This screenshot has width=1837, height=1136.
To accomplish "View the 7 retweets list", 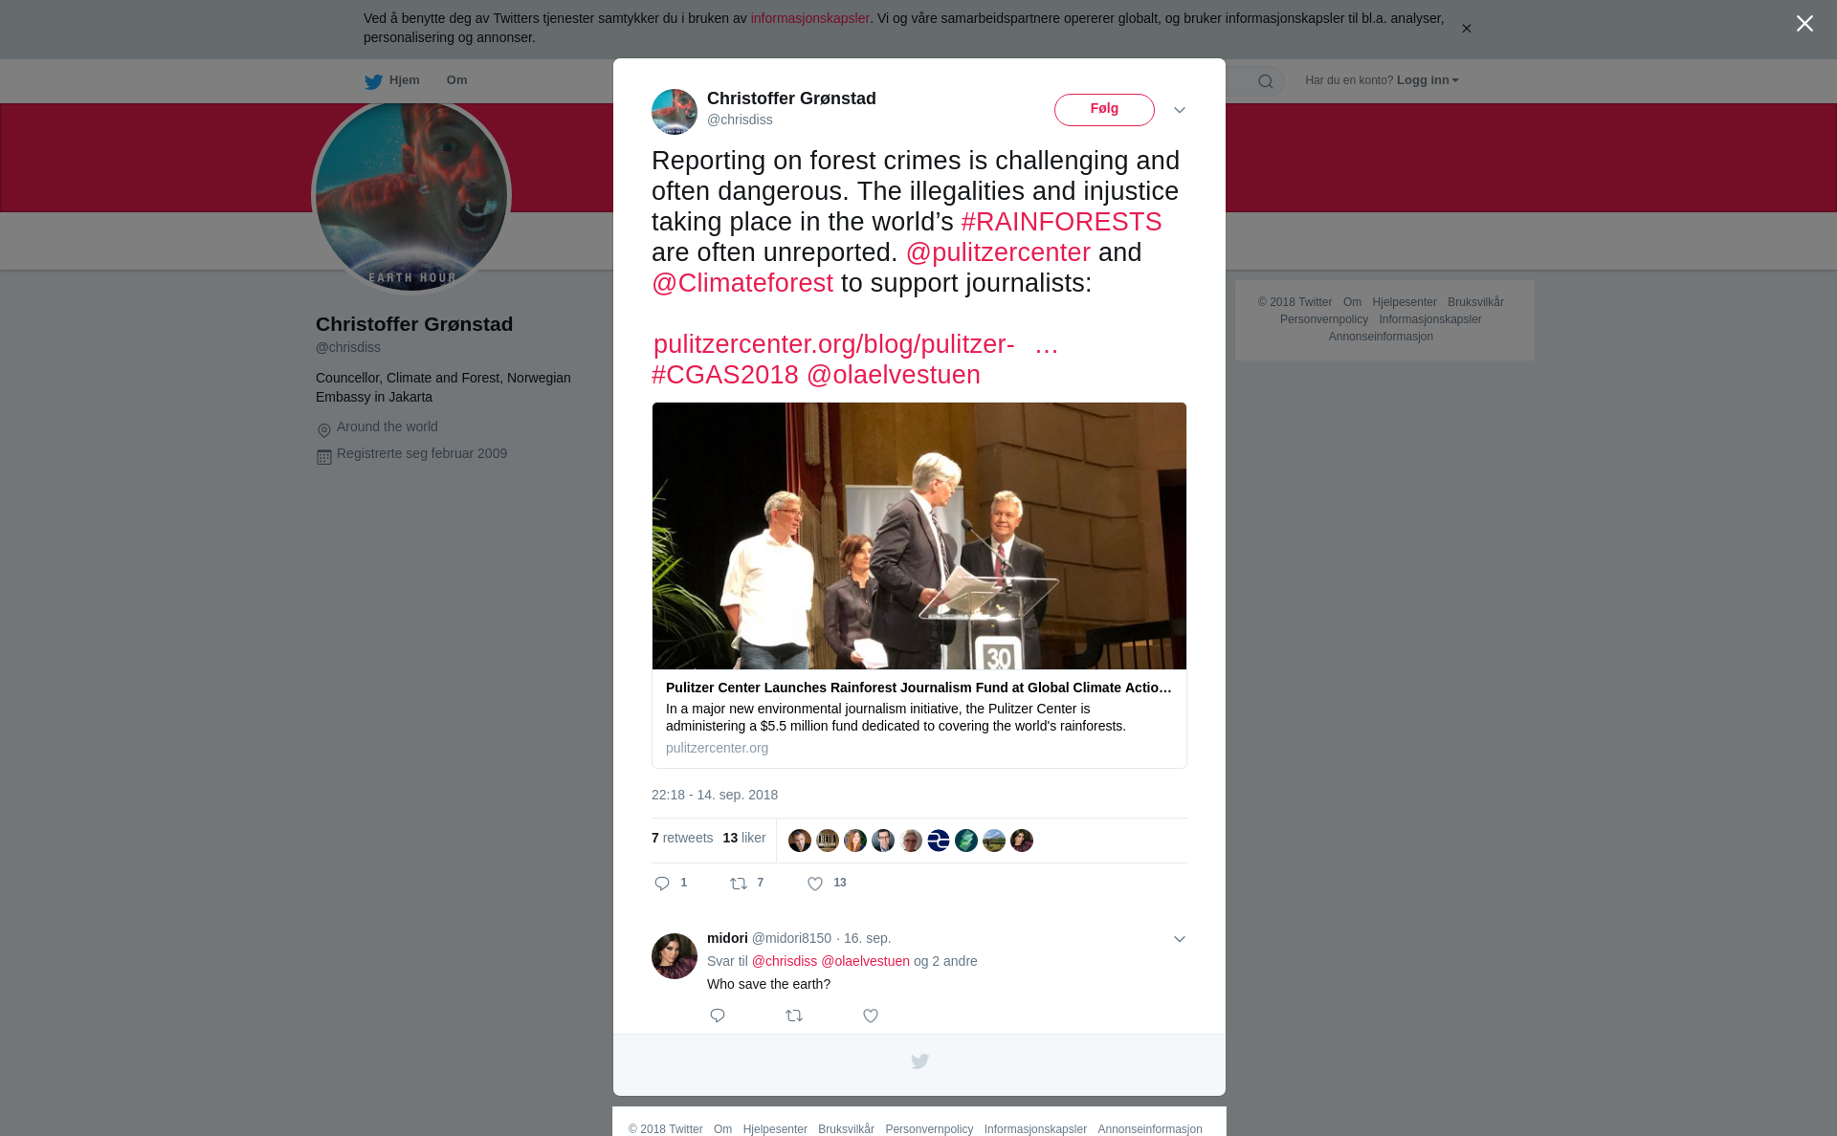I will pyautogui.click(x=682, y=838).
